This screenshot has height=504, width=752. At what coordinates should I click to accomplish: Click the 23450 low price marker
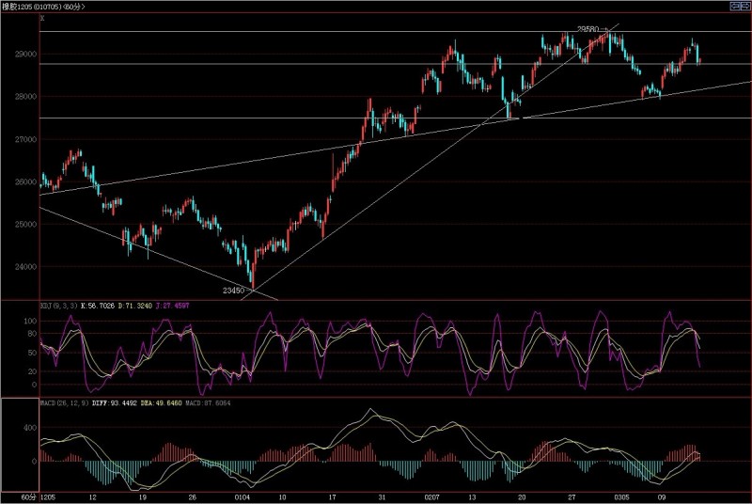(234, 291)
